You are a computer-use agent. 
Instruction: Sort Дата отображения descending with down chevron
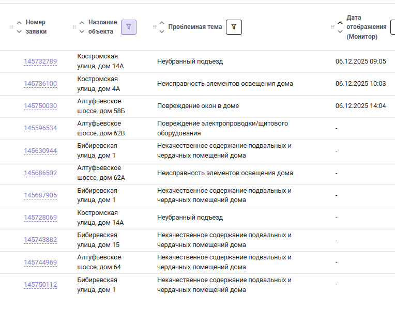click(340, 32)
